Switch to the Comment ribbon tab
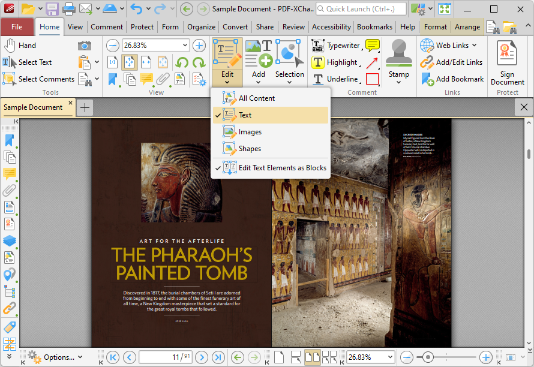Image resolution: width=534 pixels, height=367 pixels. (107, 27)
